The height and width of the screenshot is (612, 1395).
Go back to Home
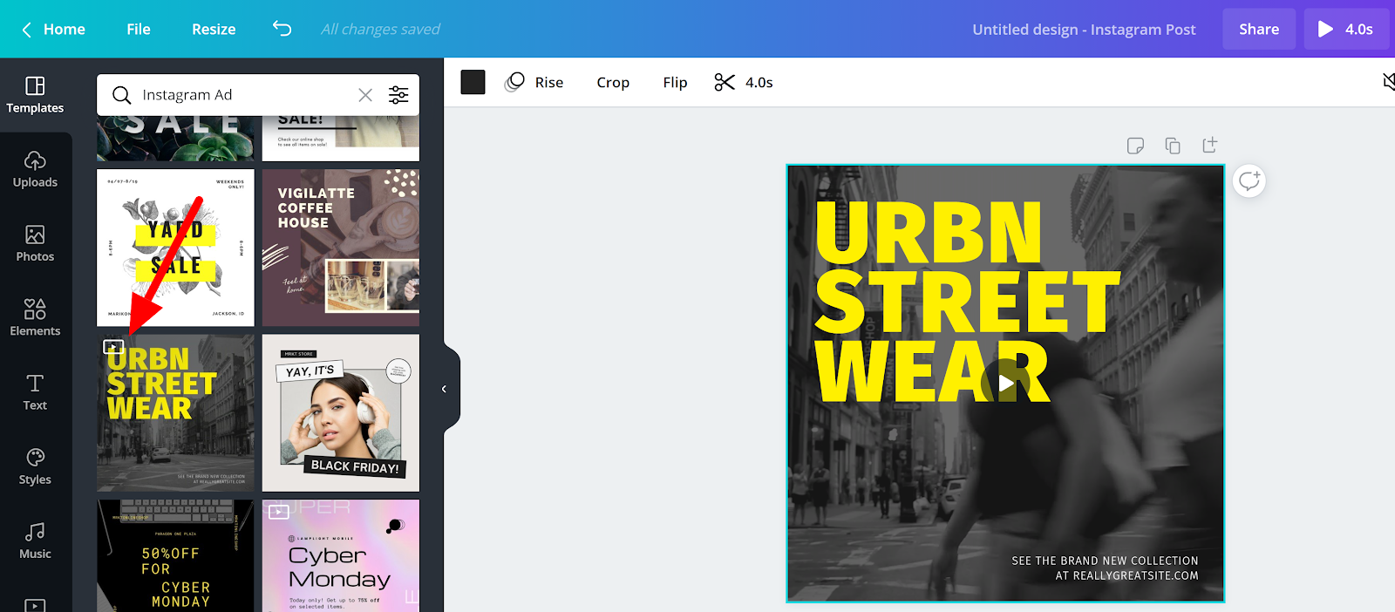pos(53,29)
